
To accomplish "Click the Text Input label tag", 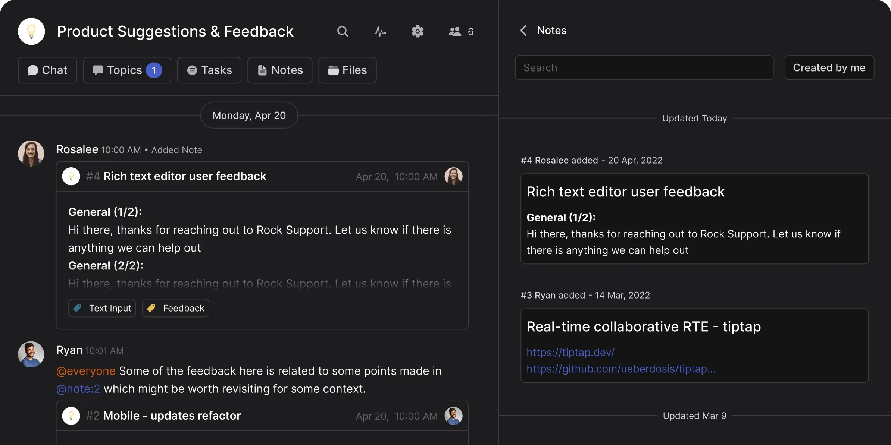I will [x=102, y=308].
